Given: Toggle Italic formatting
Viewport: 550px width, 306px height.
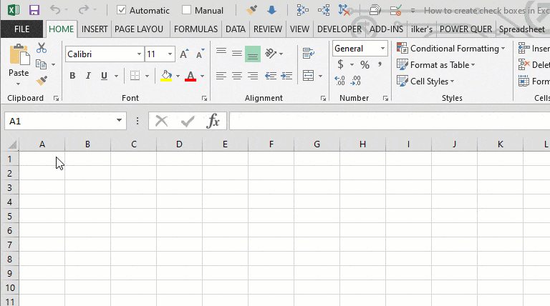Looking at the screenshot, I should click(x=88, y=76).
